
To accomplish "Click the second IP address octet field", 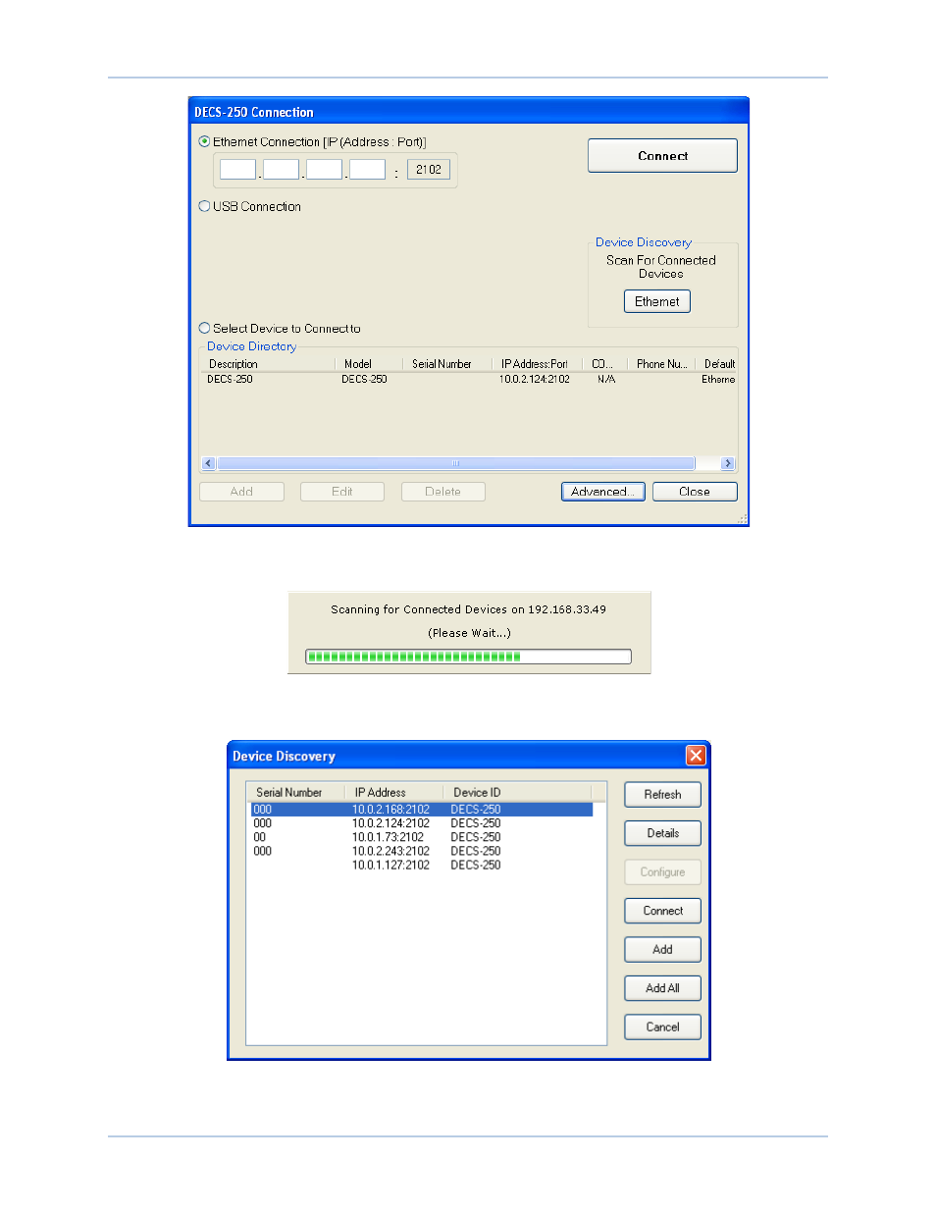I will click(x=281, y=170).
